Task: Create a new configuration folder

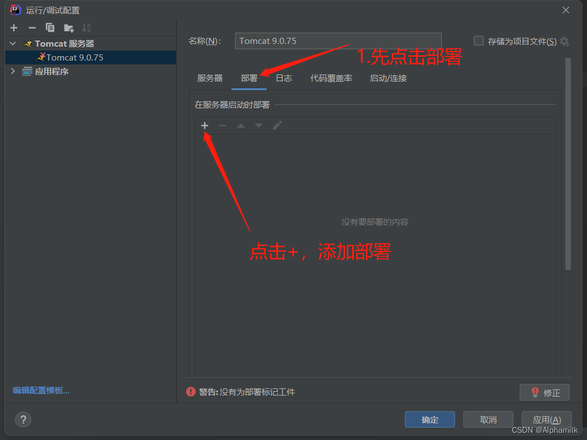Action: (x=68, y=28)
